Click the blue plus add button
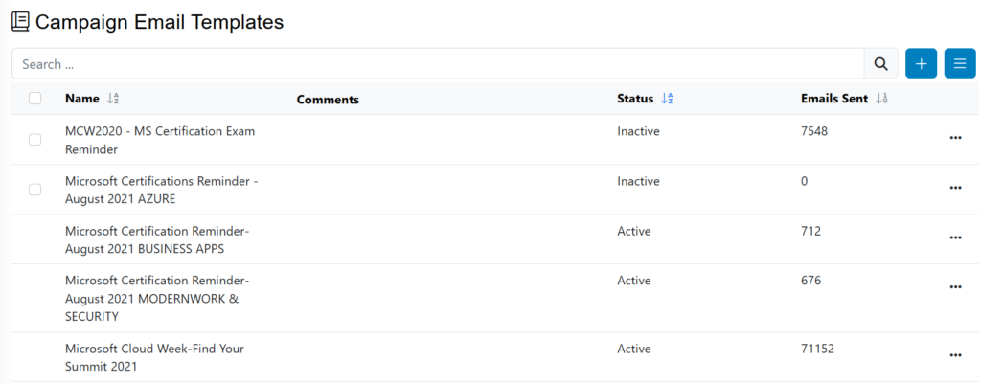This screenshot has width=981, height=384. (921, 64)
